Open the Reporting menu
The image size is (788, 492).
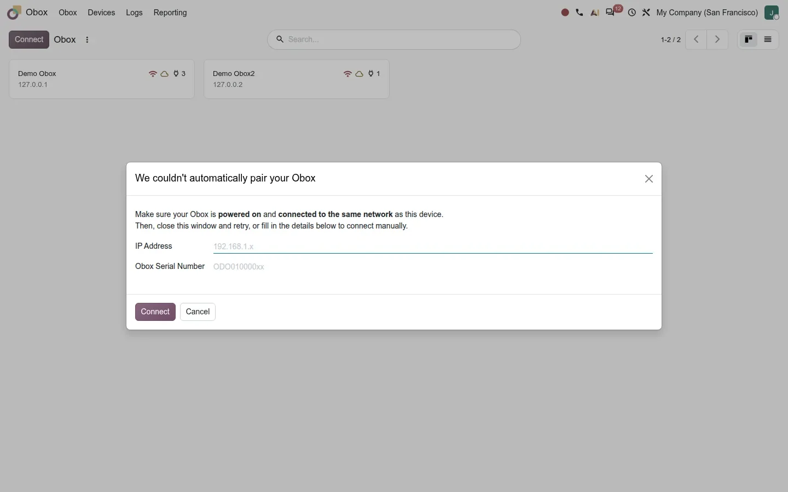point(170,13)
